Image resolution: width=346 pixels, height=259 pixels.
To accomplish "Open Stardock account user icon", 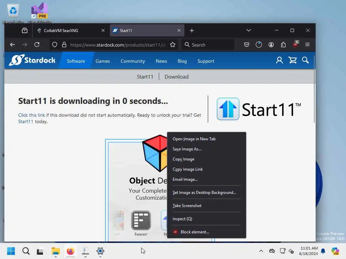I will [x=279, y=60].
